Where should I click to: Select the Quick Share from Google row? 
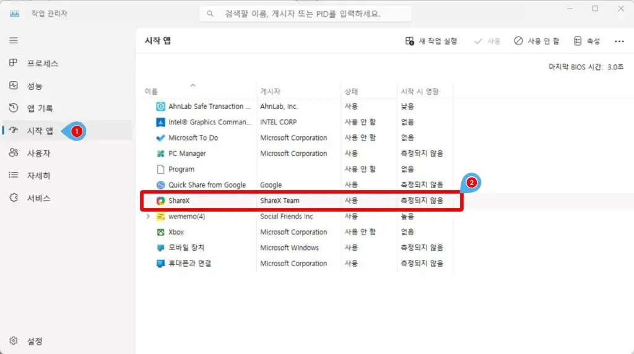pyautogui.click(x=298, y=185)
